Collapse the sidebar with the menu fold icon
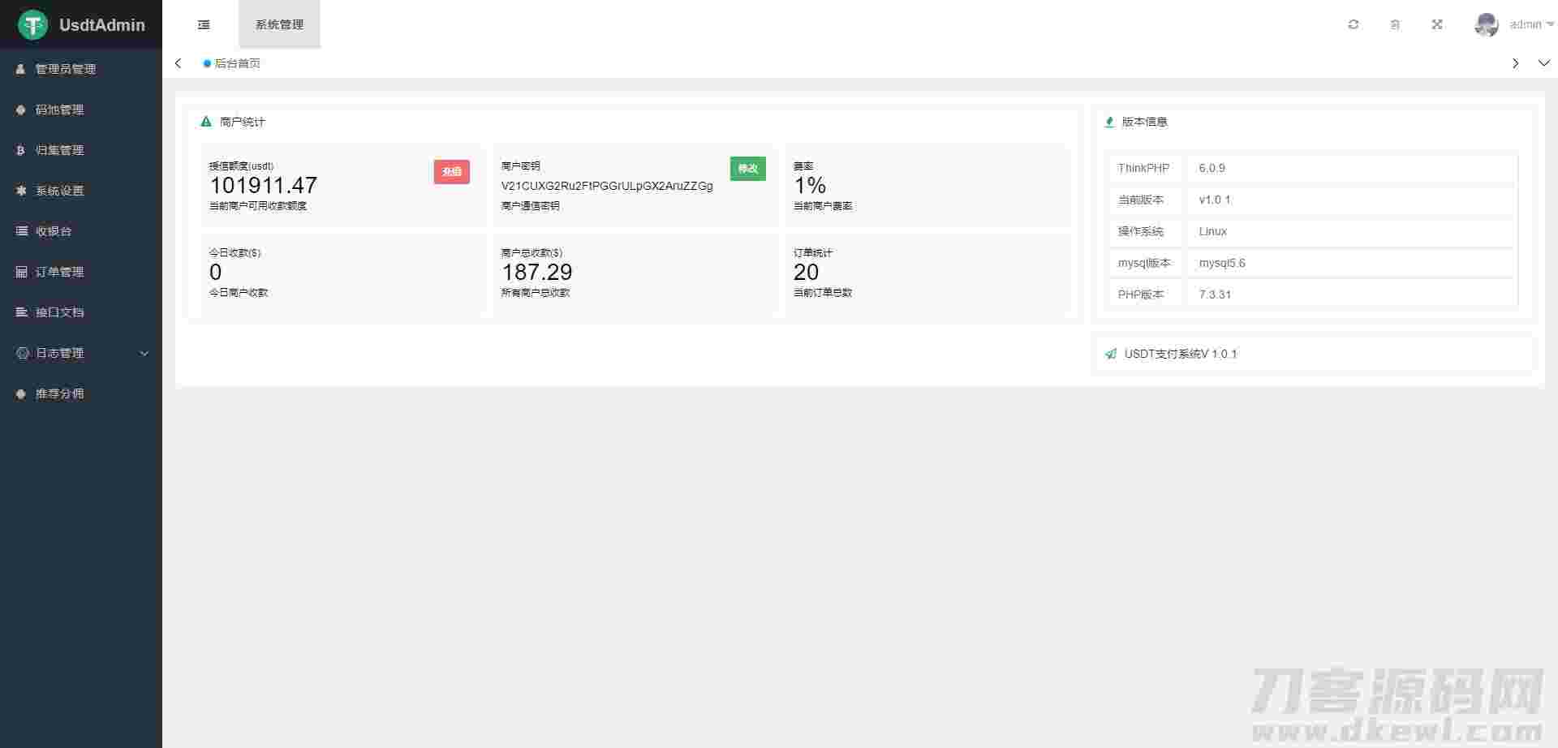This screenshot has width=1558, height=748. (204, 24)
